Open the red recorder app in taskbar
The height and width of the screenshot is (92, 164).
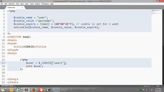point(41,90)
